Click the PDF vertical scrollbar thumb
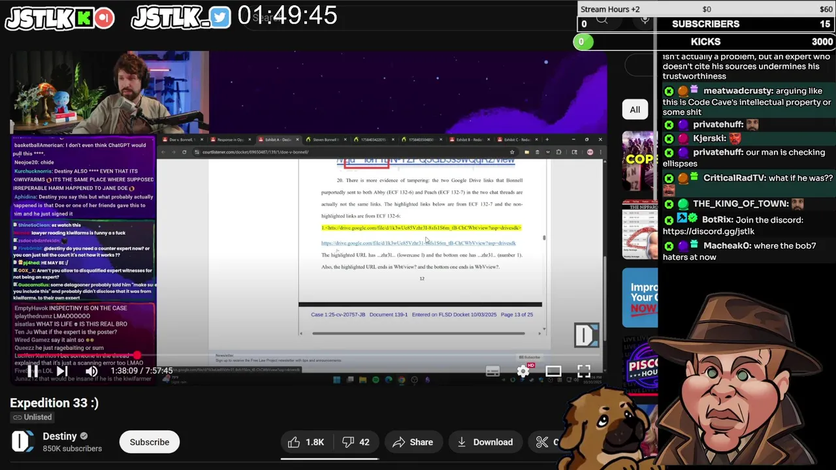 544,238
